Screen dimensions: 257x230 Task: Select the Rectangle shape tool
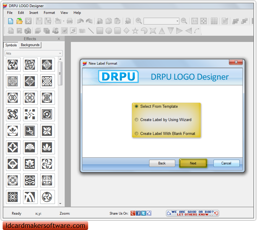coord(100,30)
